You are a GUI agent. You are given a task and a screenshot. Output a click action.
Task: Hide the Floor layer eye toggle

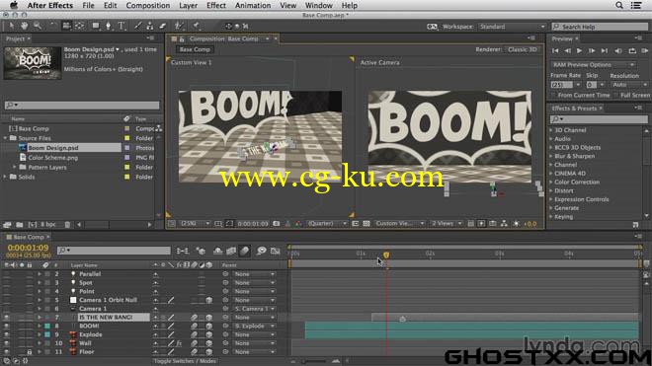[7, 352]
